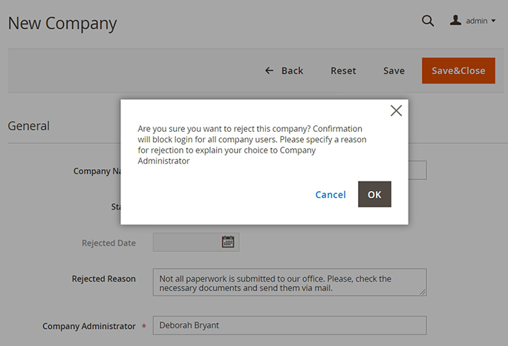Click the New Company page title

tap(62, 23)
